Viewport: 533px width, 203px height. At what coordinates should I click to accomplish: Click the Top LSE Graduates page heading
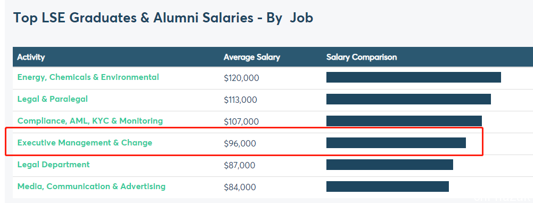click(x=163, y=18)
